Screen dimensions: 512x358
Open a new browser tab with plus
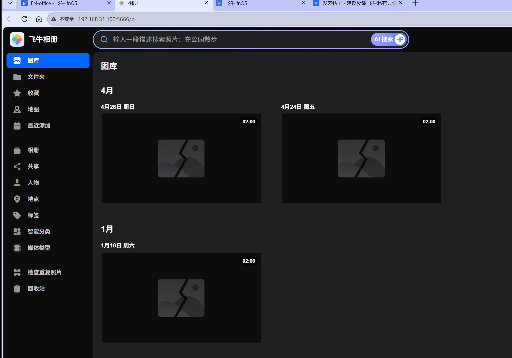tap(415, 3)
